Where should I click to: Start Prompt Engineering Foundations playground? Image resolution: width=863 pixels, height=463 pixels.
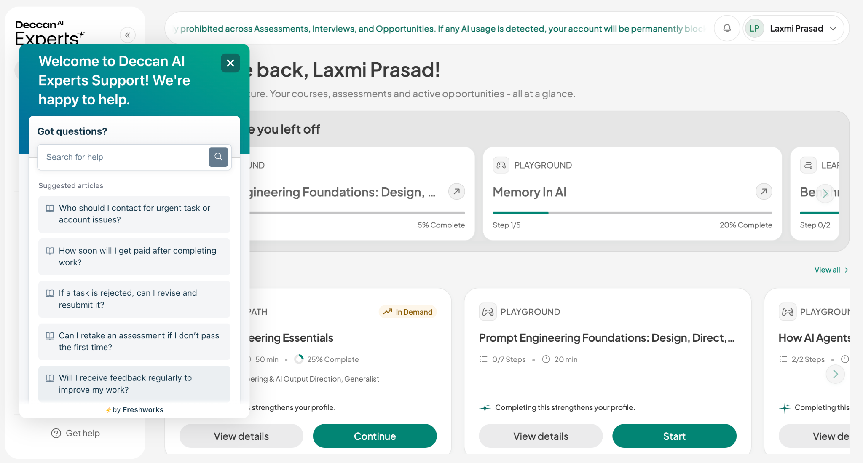pyautogui.click(x=674, y=436)
